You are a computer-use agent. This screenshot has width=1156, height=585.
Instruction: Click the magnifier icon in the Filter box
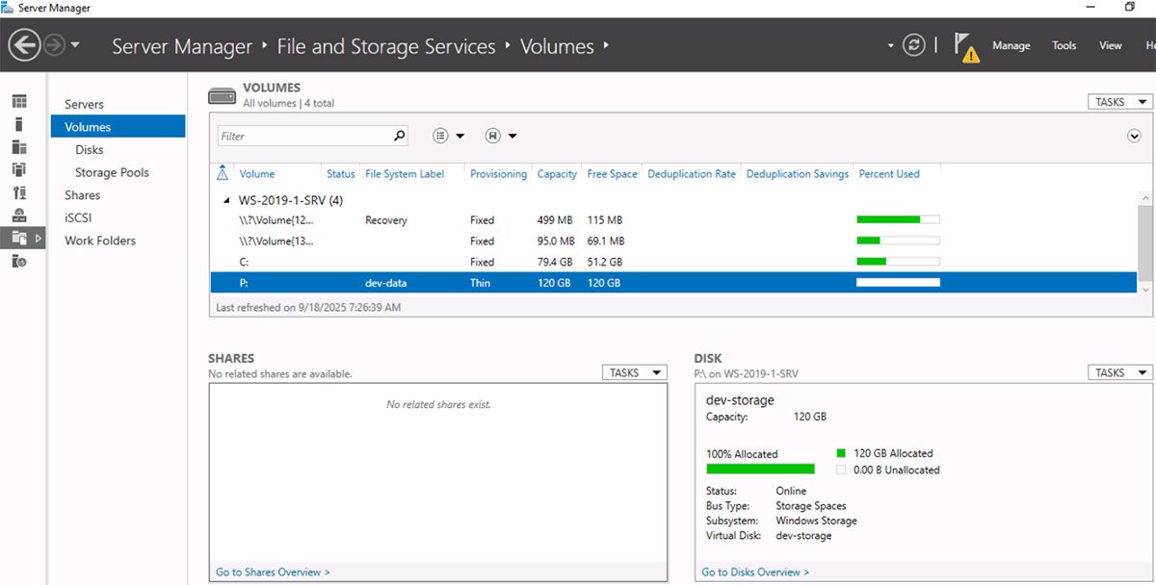[x=400, y=136]
